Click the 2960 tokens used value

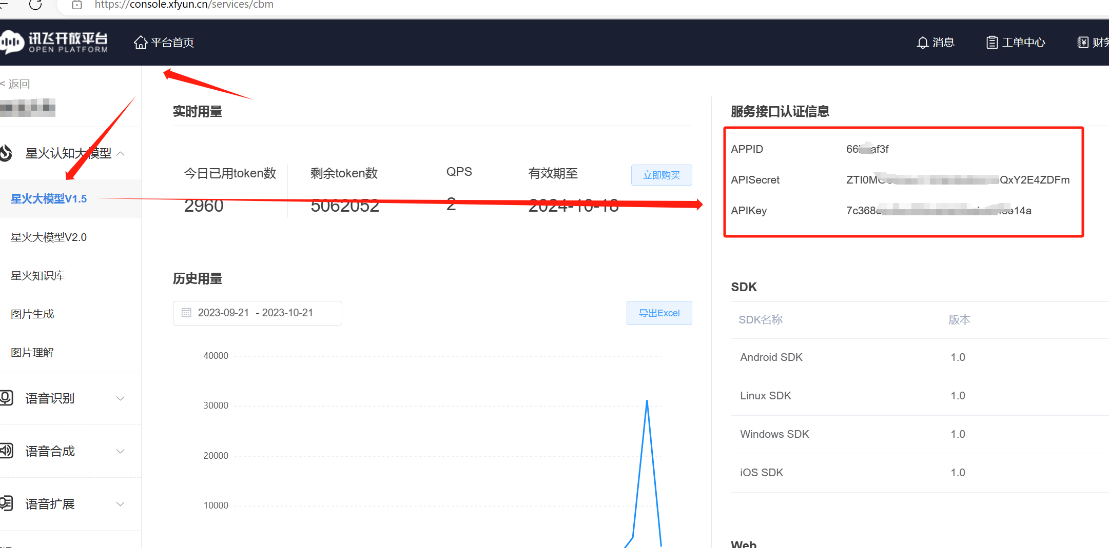(x=204, y=206)
